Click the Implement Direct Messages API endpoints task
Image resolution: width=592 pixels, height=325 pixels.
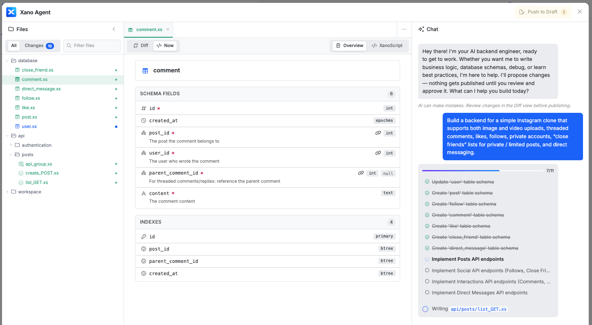[479, 293]
